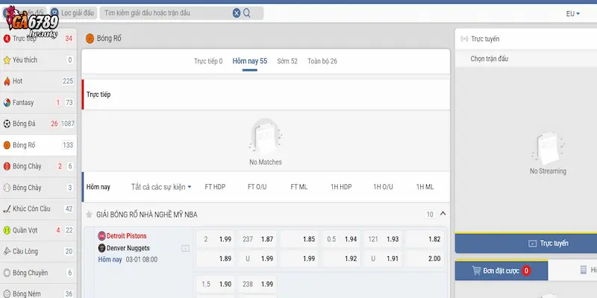Screen dimensions: 597x298
Task: Open Khúc Côn Cầu hockey icon
Action: (x=7, y=209)
